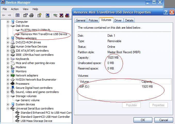The width and height of the screenshot is (175, 124).
Task: Select Standard OpenHCD USB Host Controller
Action: [x=45, y=117]
